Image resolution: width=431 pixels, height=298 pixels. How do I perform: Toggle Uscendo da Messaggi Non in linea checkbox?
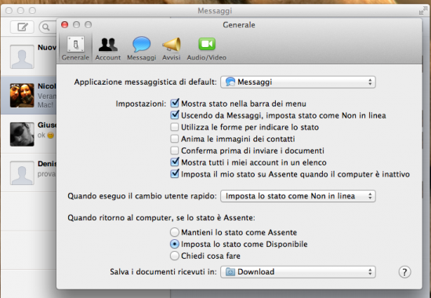click(175, 115)
